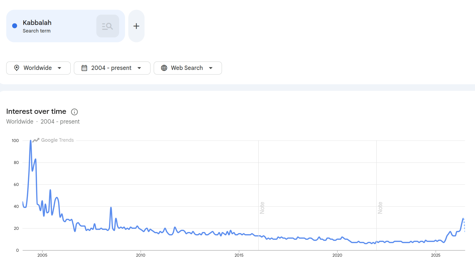Click the location pin icon
The image size is (475, 274).
(17, 68)
